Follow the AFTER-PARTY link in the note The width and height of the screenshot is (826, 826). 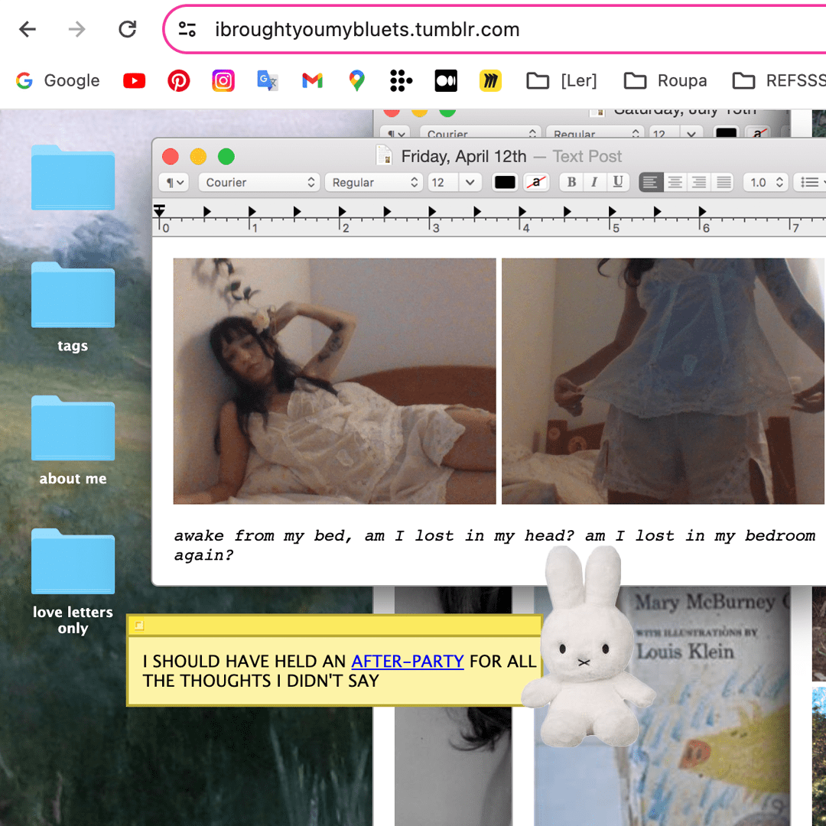pyautogui.click(x=408, y=661)
